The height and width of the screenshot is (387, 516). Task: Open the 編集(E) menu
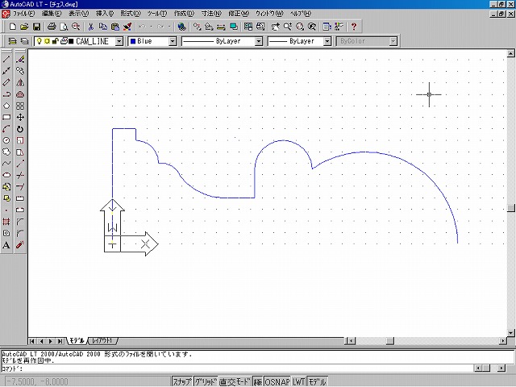click(52, 14)
